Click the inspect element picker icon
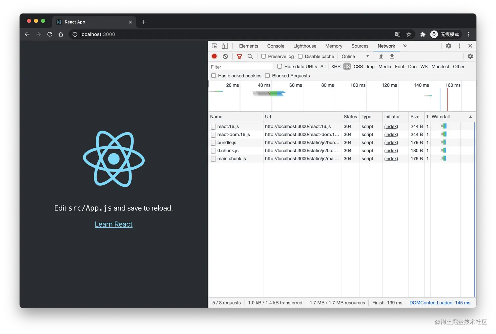The width and height of the screenshot is (496, 334). pyautogui.click(x=215, y=46)
